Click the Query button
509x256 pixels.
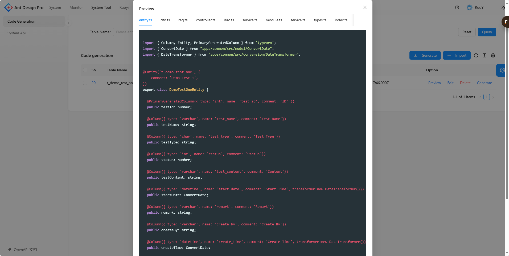[x=487, y=32]
